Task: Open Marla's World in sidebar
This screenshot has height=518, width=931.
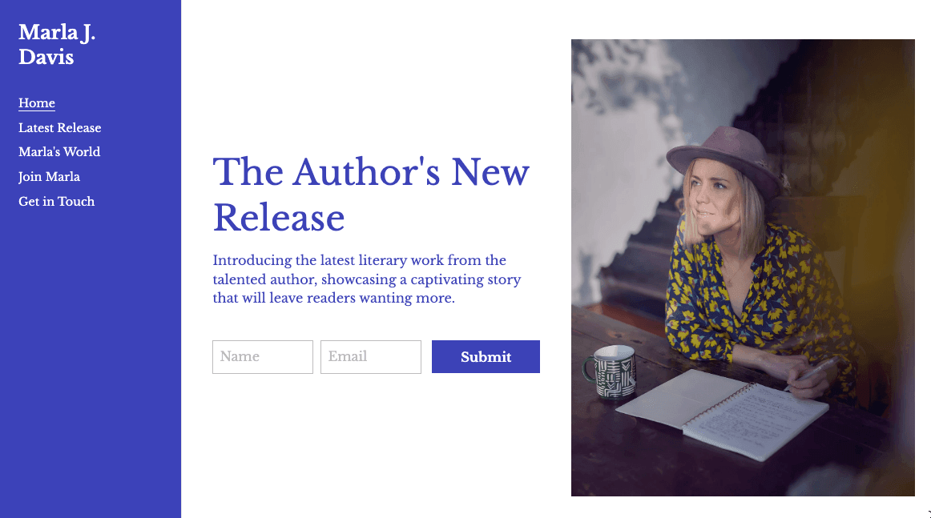Action: click(59, 152)
